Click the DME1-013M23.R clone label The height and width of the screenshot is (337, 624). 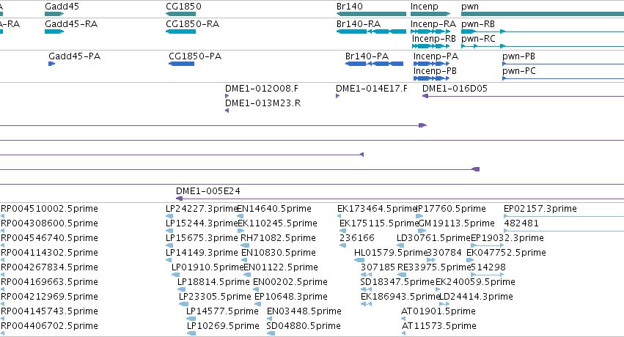(263, 103)
